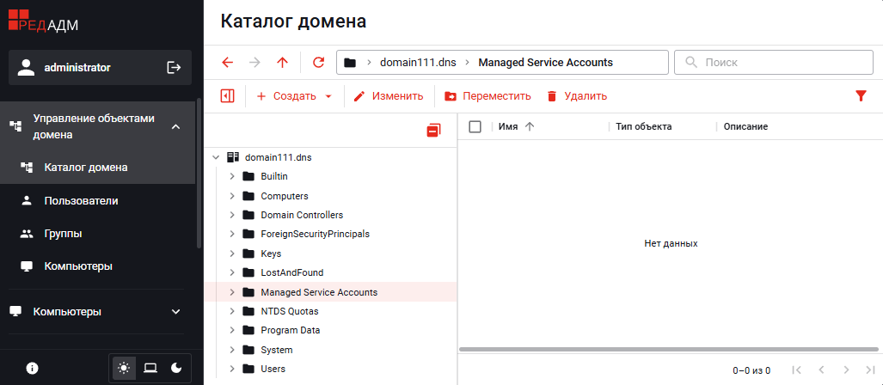Open the filter funnel icon

(862, 96)
